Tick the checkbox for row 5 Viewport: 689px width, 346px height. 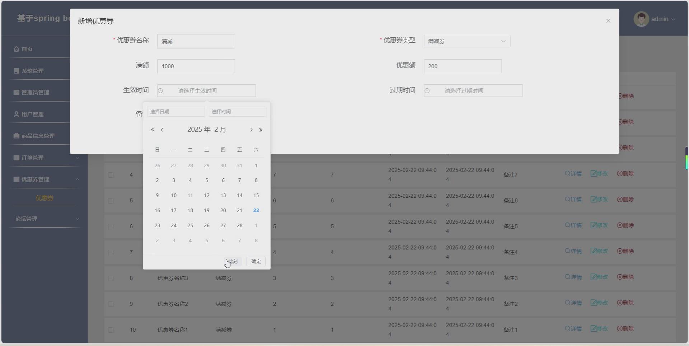[111, 201]
